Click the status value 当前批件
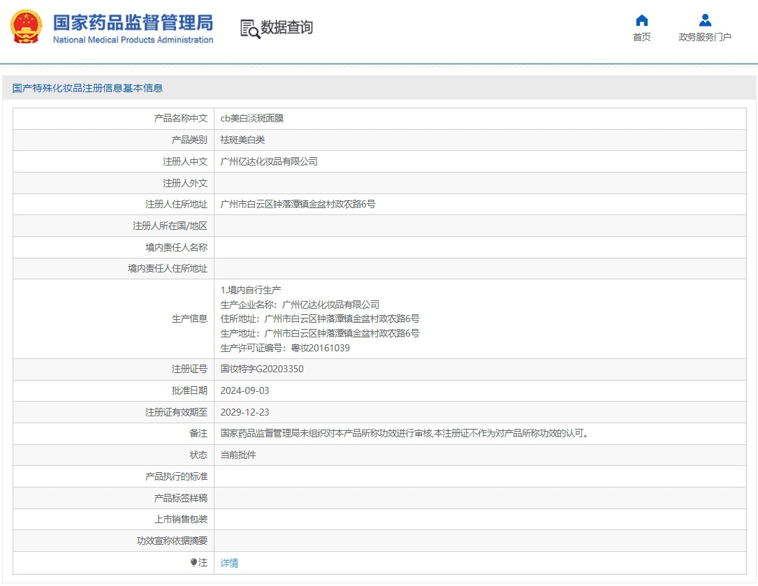The height and width of the screenshot is (586, 758). [x=238, y=455]
